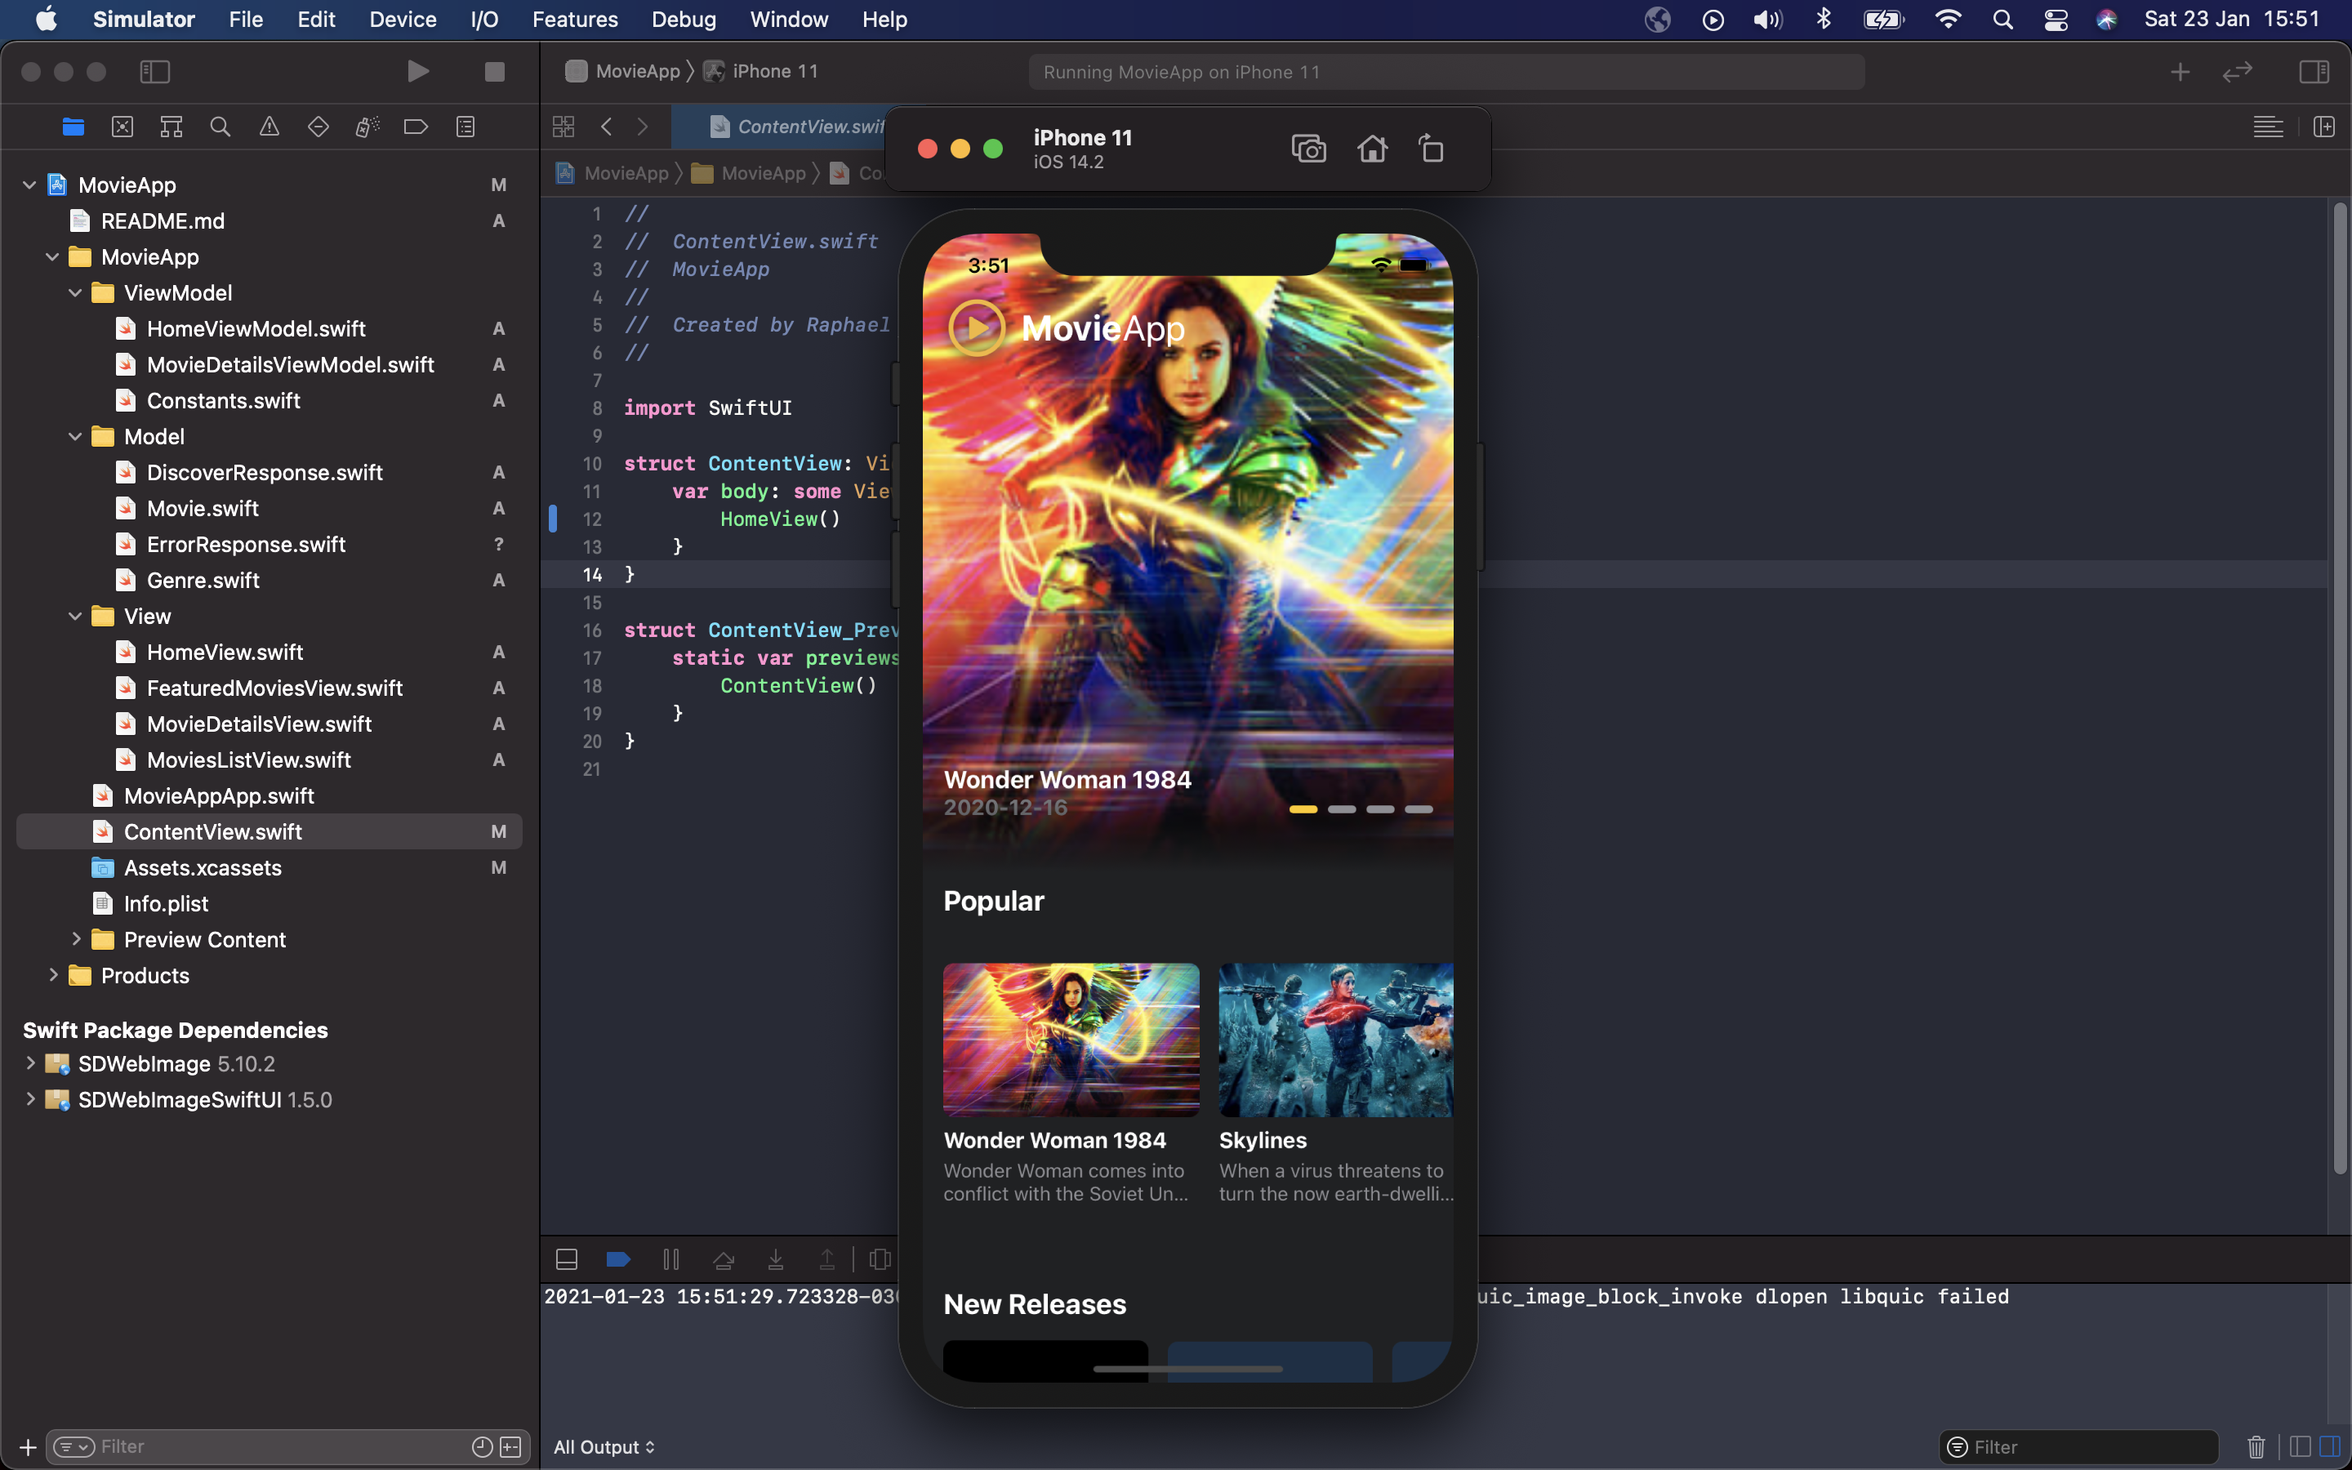Toggle breakpoints activation in debug bar
The image size is (2352, 1470).
pos(618,1260)
